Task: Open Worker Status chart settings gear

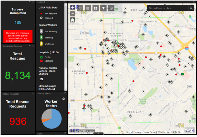Action: 63,99
